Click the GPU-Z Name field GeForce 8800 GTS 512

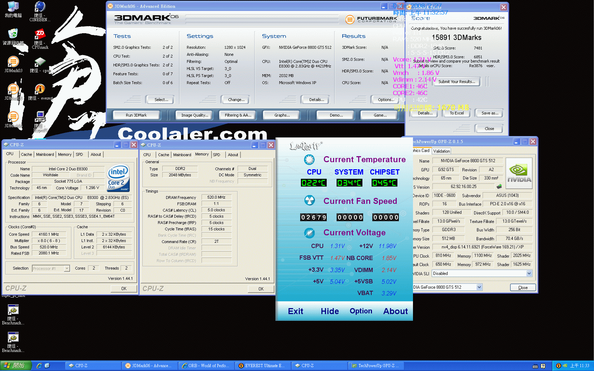tap(468, 161)
